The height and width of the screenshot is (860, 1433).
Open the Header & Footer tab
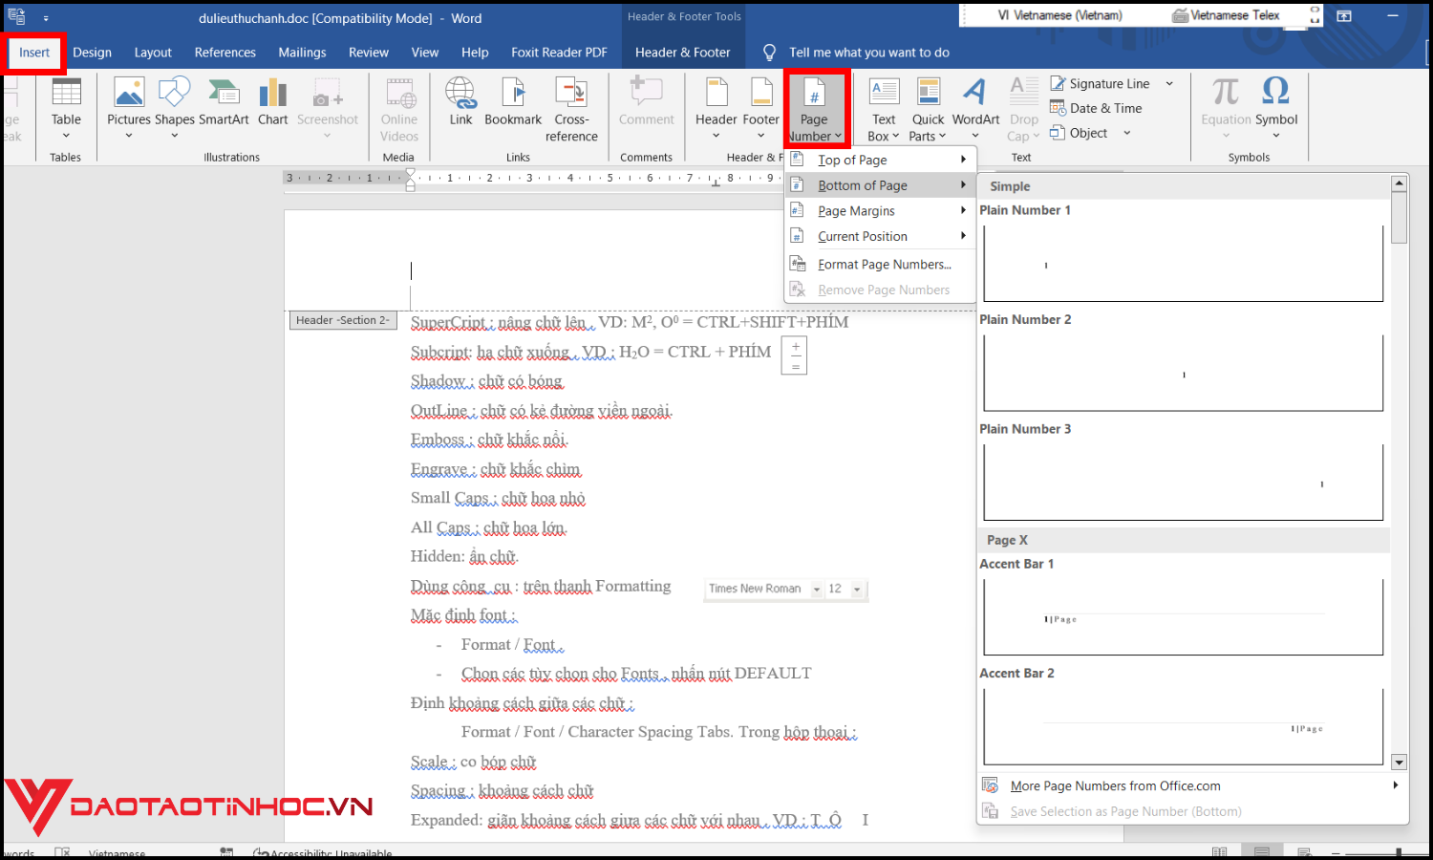(x=683, y=53)
